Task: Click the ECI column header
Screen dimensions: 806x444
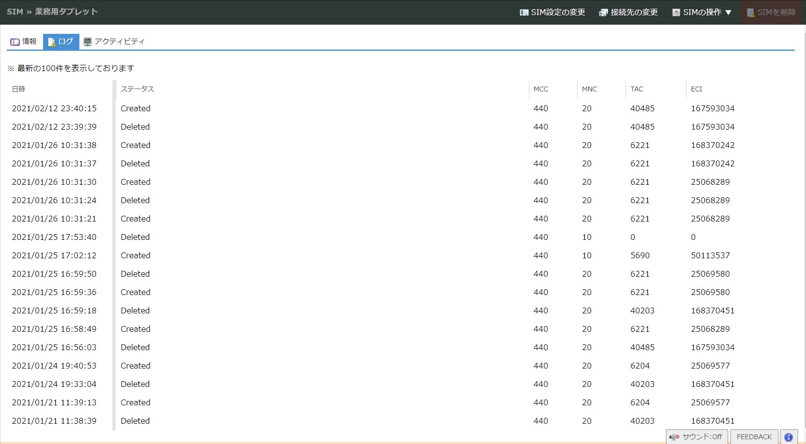Action: coord(696,89)
